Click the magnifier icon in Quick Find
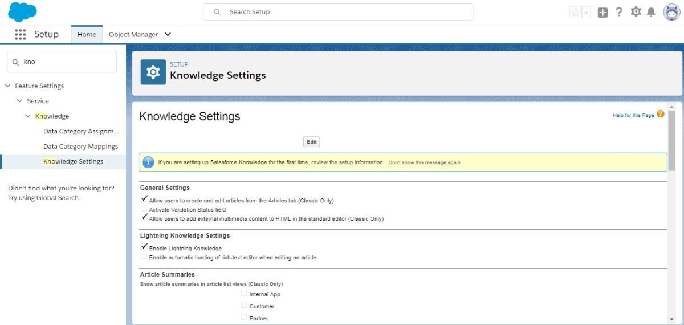Screen dimensions: 684x325 (x=15, y=62)
